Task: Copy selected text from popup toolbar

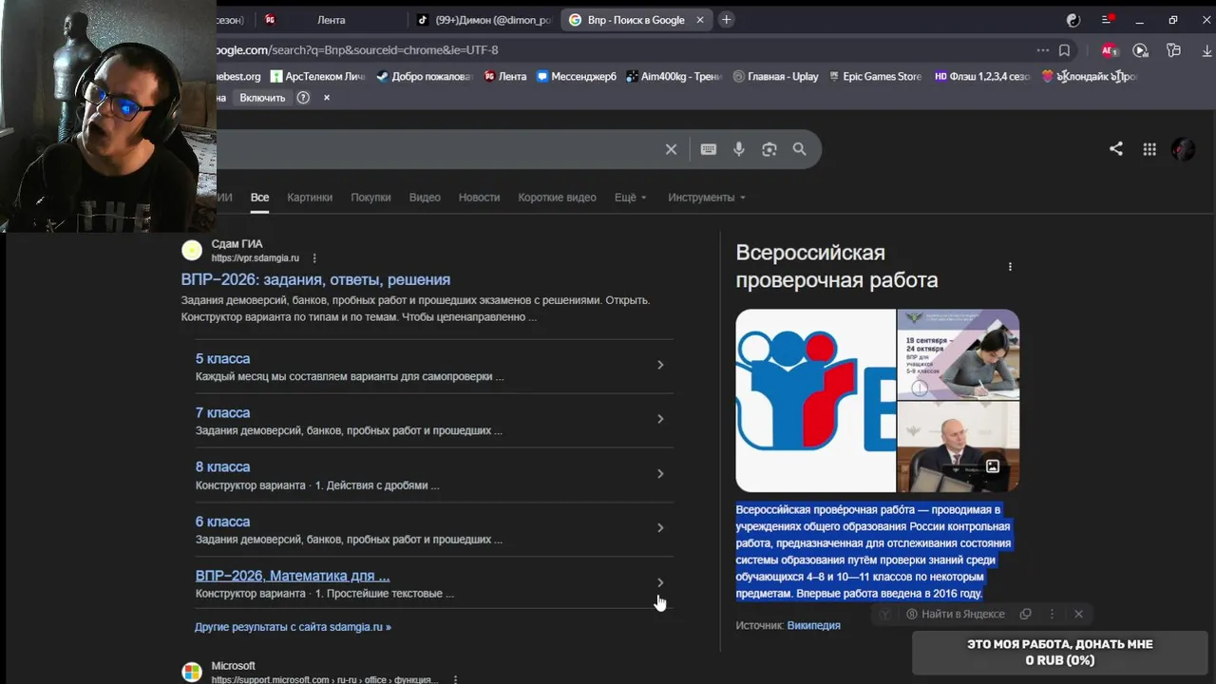Action: tap(1025, 615)
